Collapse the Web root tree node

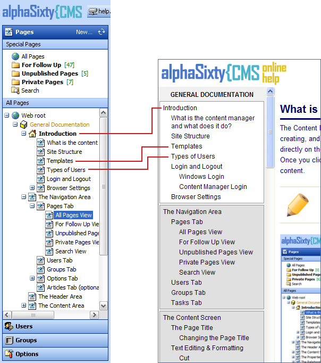6,115
